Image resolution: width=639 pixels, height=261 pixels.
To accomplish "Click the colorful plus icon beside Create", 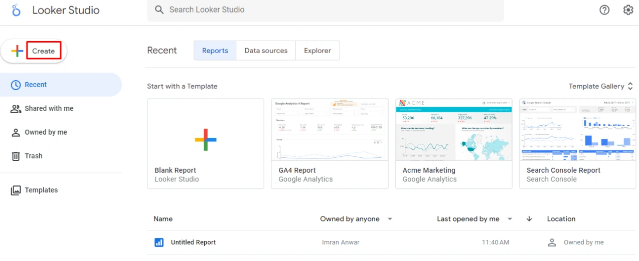I will [17, 51].
